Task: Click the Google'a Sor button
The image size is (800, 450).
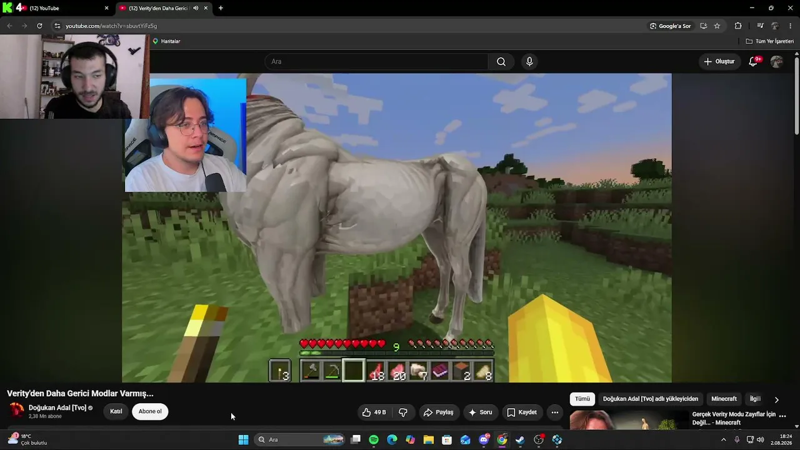Action: tap(670, 26)
